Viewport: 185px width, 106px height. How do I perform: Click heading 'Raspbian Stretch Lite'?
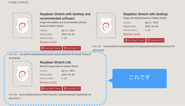pyautogui.click(x=55, y=62)
